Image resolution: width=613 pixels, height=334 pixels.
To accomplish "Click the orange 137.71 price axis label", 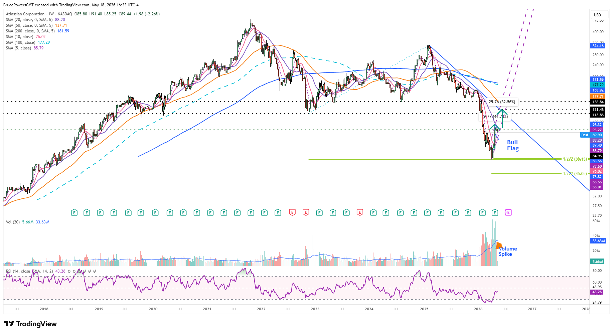I will [x=598, y=97].
